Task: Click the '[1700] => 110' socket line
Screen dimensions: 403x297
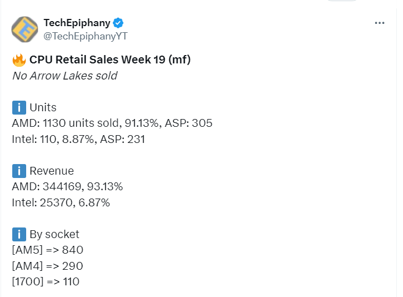Action: [46, 281]
